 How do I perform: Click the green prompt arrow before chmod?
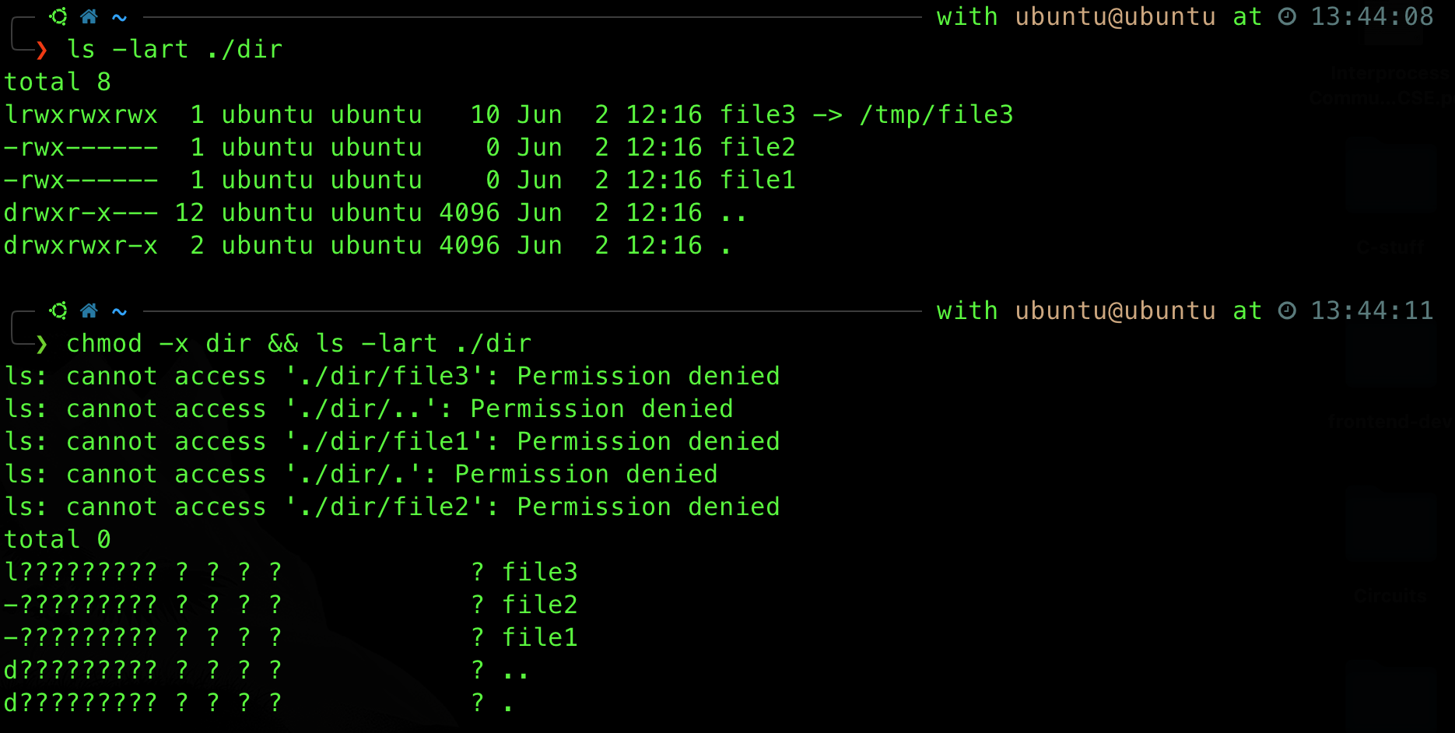(42, 344)
